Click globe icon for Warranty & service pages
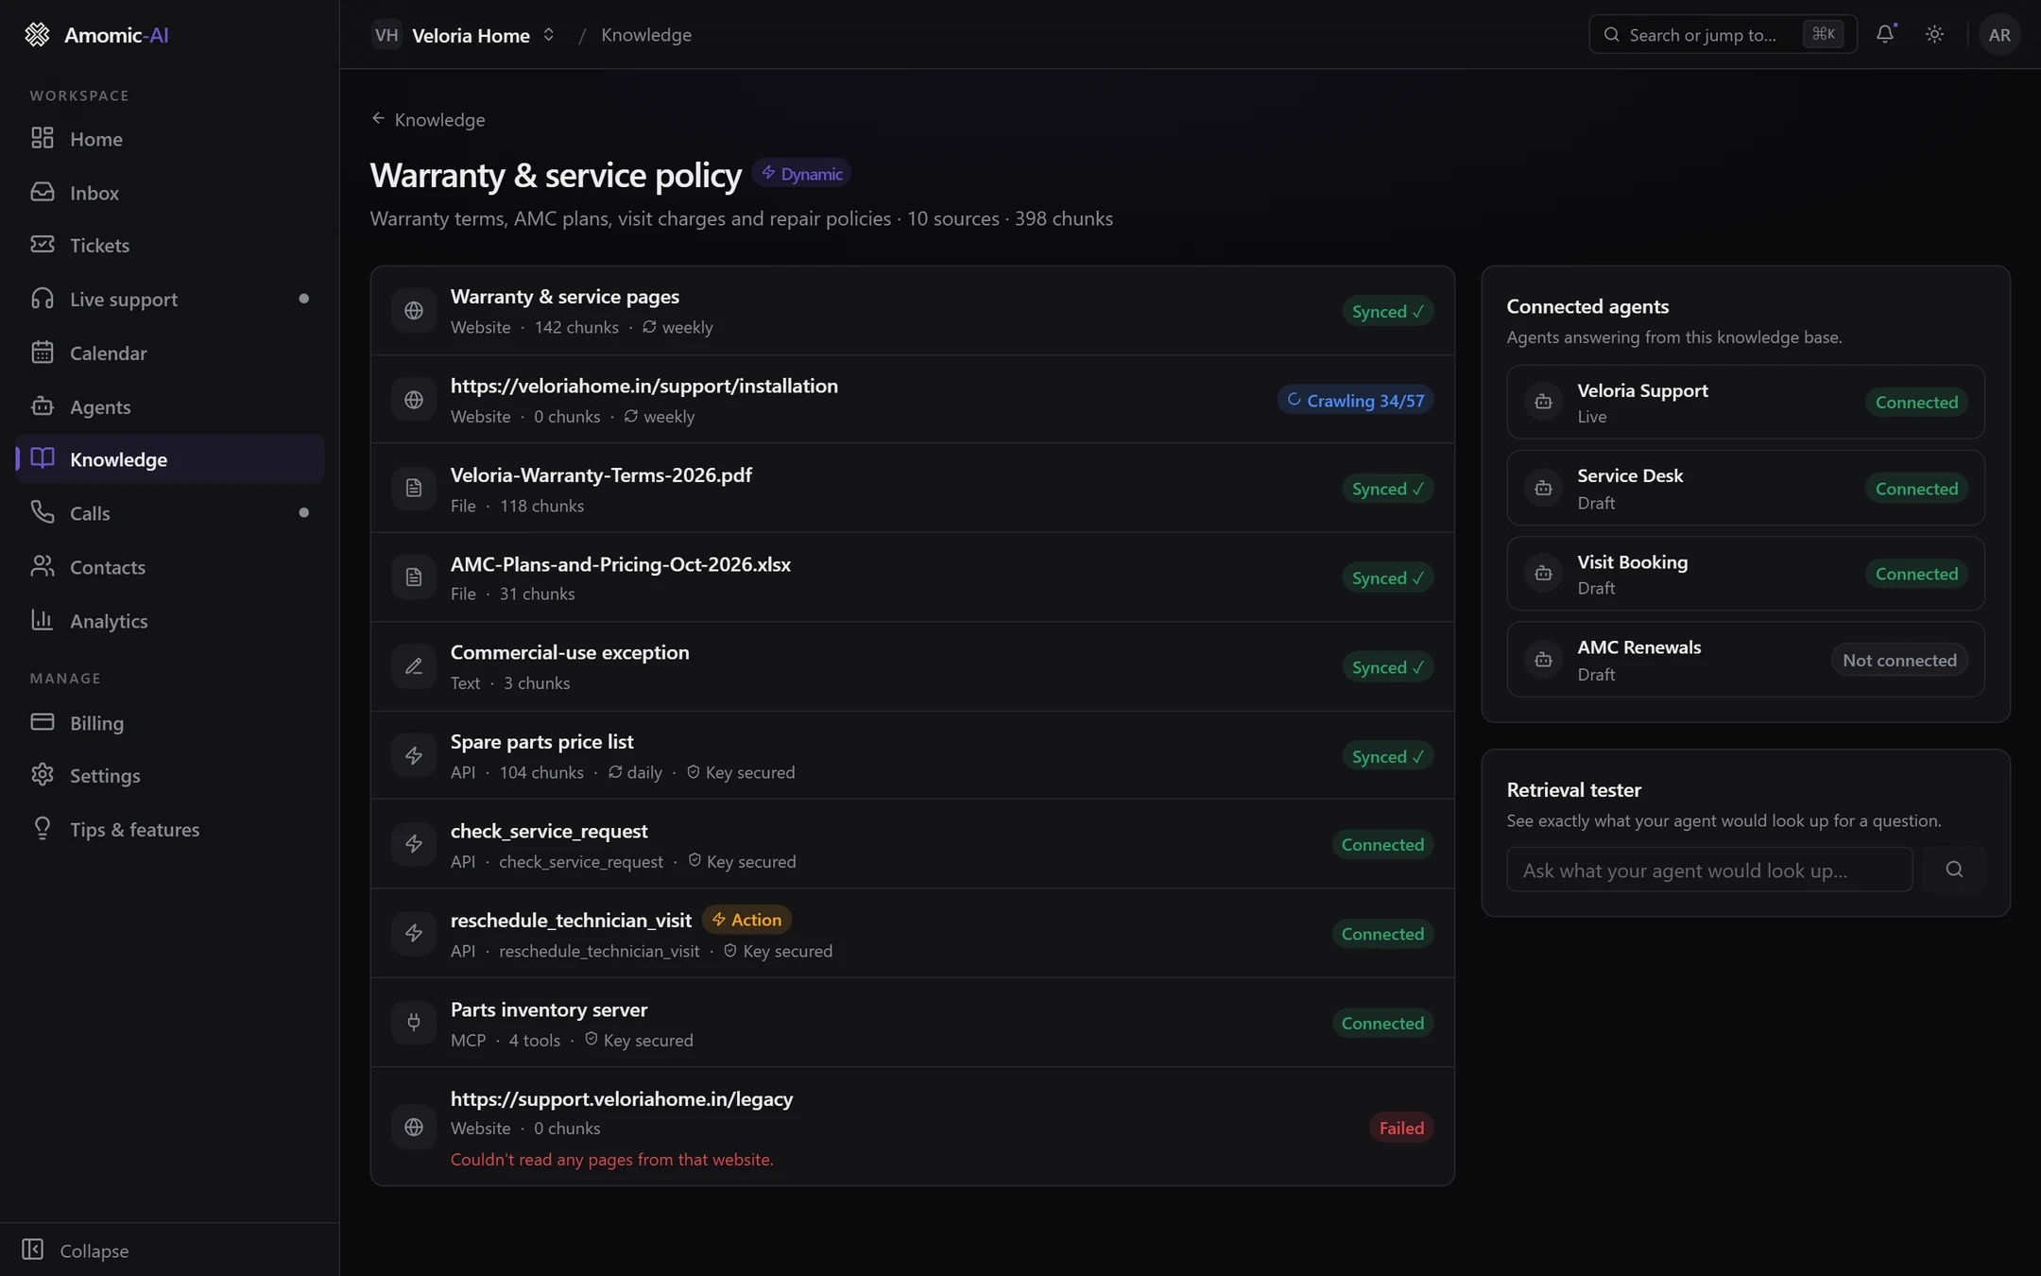This screenshot has width=2041, height=1276. coord(414,310)
